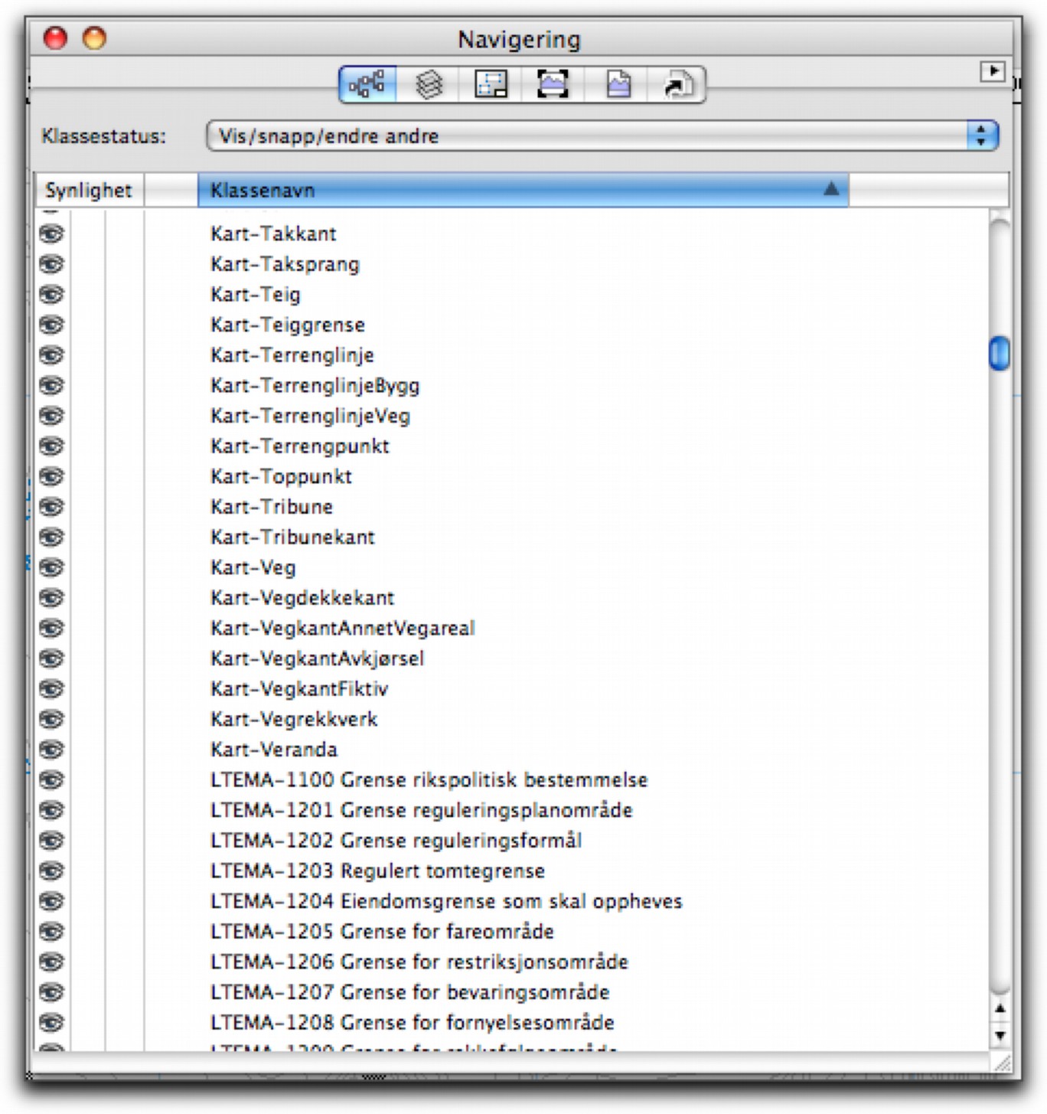The image size is (1047, 1114).
Task: Select the Kart-Teig class name
Action: 256,295
